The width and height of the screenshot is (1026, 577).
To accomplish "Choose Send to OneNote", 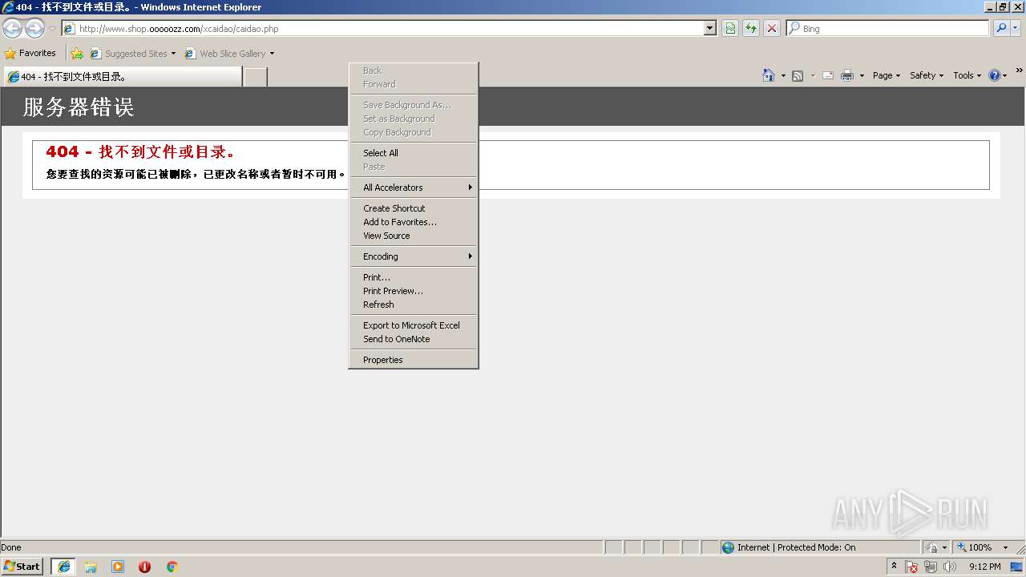I will click(x=414, y=339).
